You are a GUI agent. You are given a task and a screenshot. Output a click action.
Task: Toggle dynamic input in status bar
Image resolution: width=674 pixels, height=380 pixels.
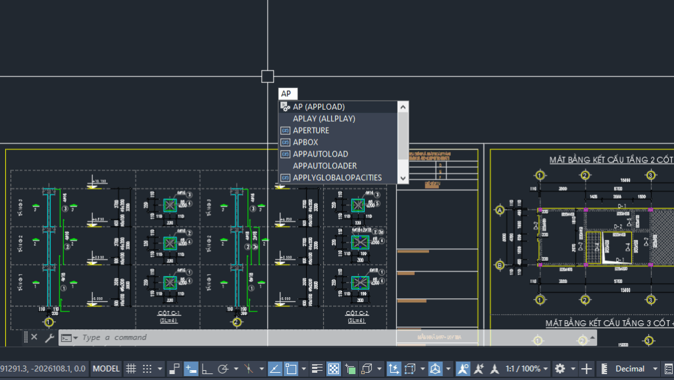pos(191,369)
